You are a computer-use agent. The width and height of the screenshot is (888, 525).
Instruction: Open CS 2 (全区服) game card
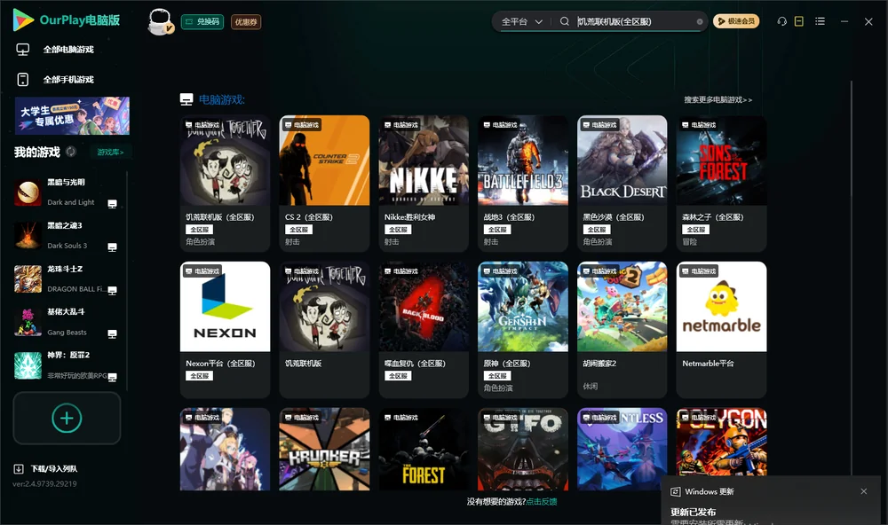pos(324,184)
